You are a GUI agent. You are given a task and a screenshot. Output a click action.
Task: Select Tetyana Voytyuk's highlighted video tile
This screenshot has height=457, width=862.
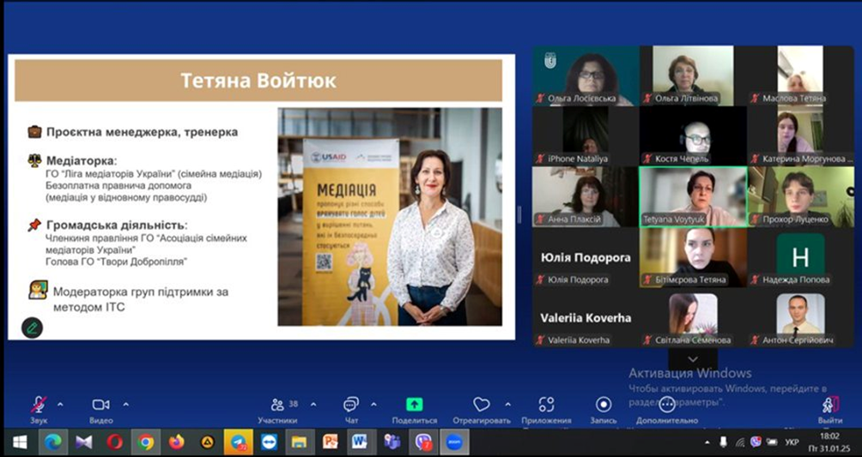(693, 196)
